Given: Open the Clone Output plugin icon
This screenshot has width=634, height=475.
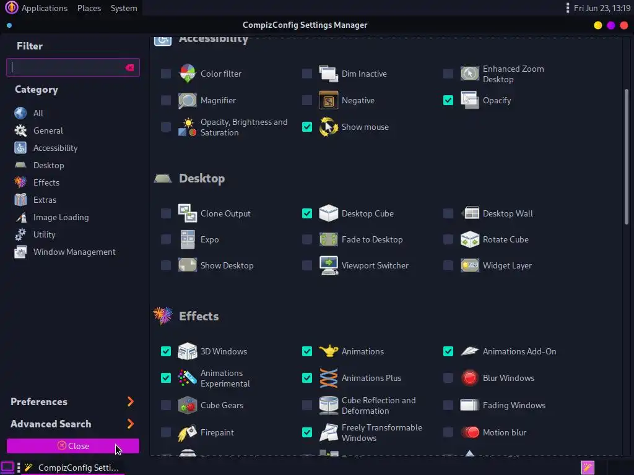Looking at the screenshot, I should [x=187, y=213].
